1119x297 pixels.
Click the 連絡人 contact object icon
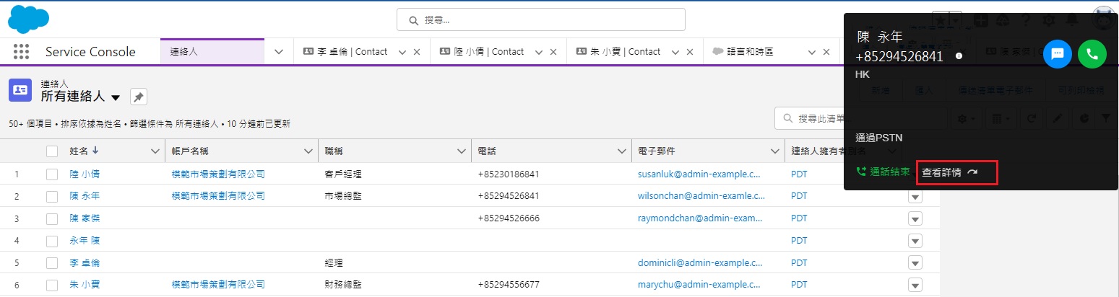click(x=20, y=90)
